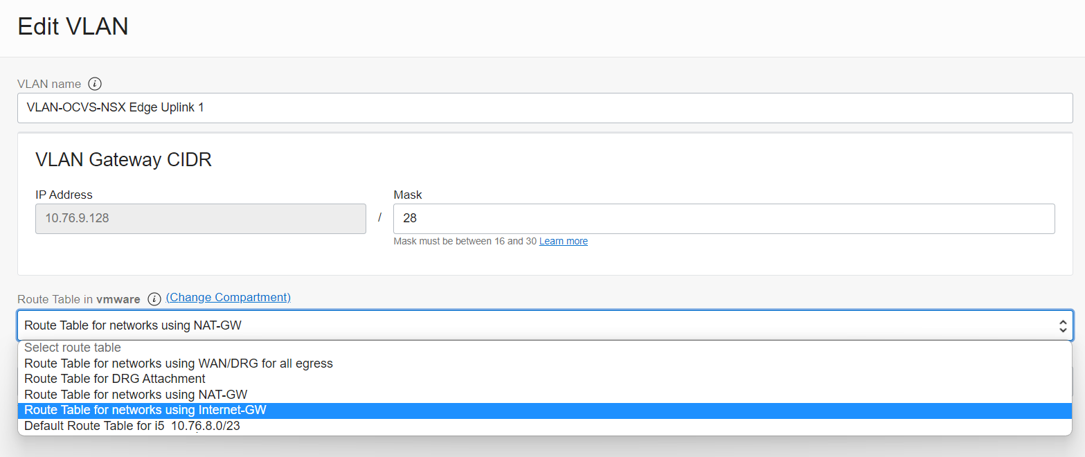Select Route Table for networks using NAT-GW option
This screenshot has height=457, width=1085.
(x=136, y=395)
